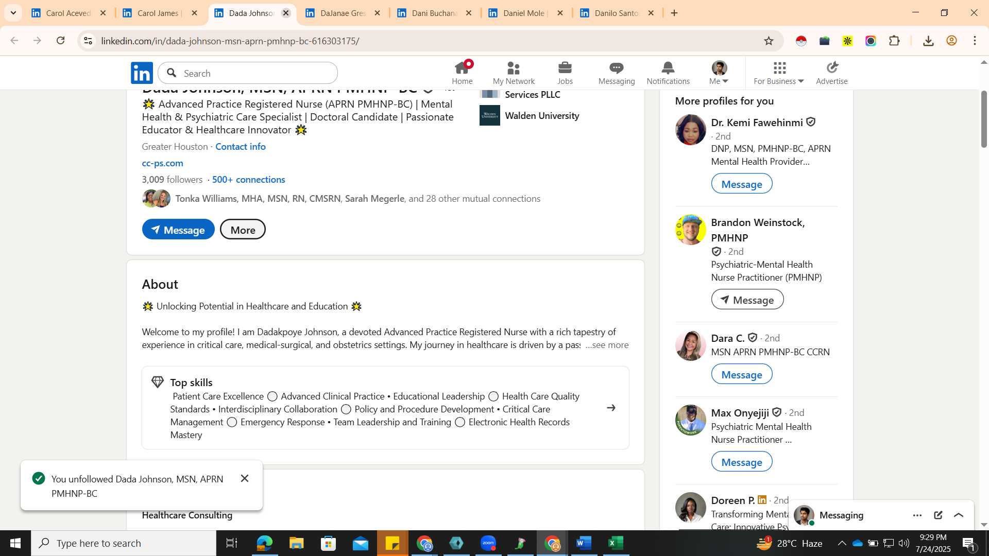Dismiss the unfollowed notification toast
The height and width of the screenshot is (556, 989).
pos(245,478)
